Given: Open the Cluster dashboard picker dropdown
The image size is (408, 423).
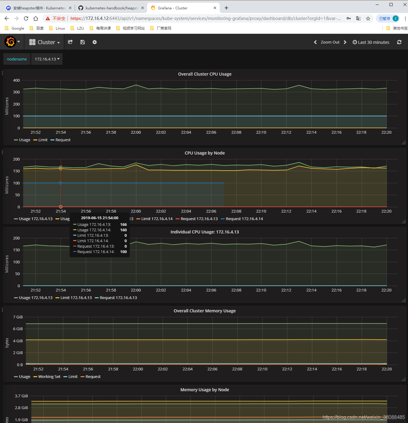Looking at the screenshot, I should (x=44, y=42).
